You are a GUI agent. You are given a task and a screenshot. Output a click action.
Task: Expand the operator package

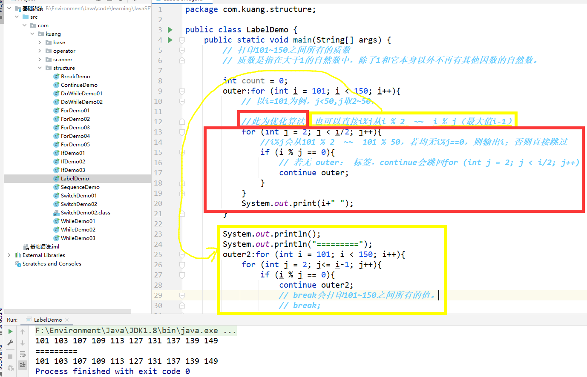click(40, 51)
